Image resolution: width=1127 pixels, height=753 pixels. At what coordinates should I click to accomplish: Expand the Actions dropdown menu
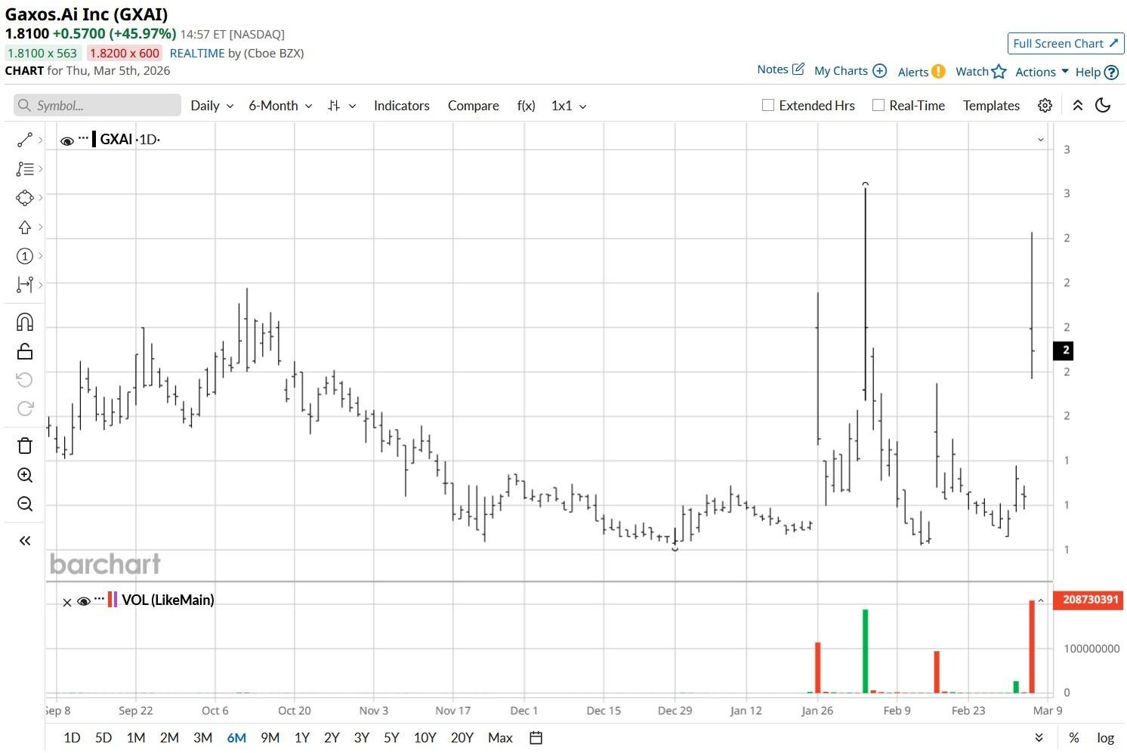click(x=1042, y=72)
